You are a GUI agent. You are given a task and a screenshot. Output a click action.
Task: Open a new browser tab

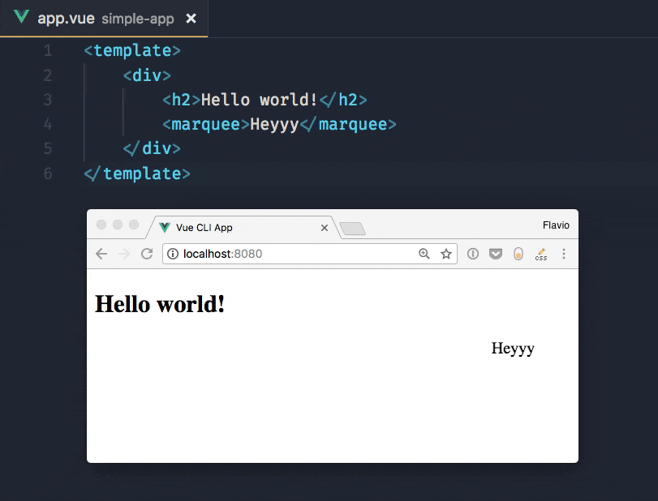pyautogui.click(x=355, y=228)
